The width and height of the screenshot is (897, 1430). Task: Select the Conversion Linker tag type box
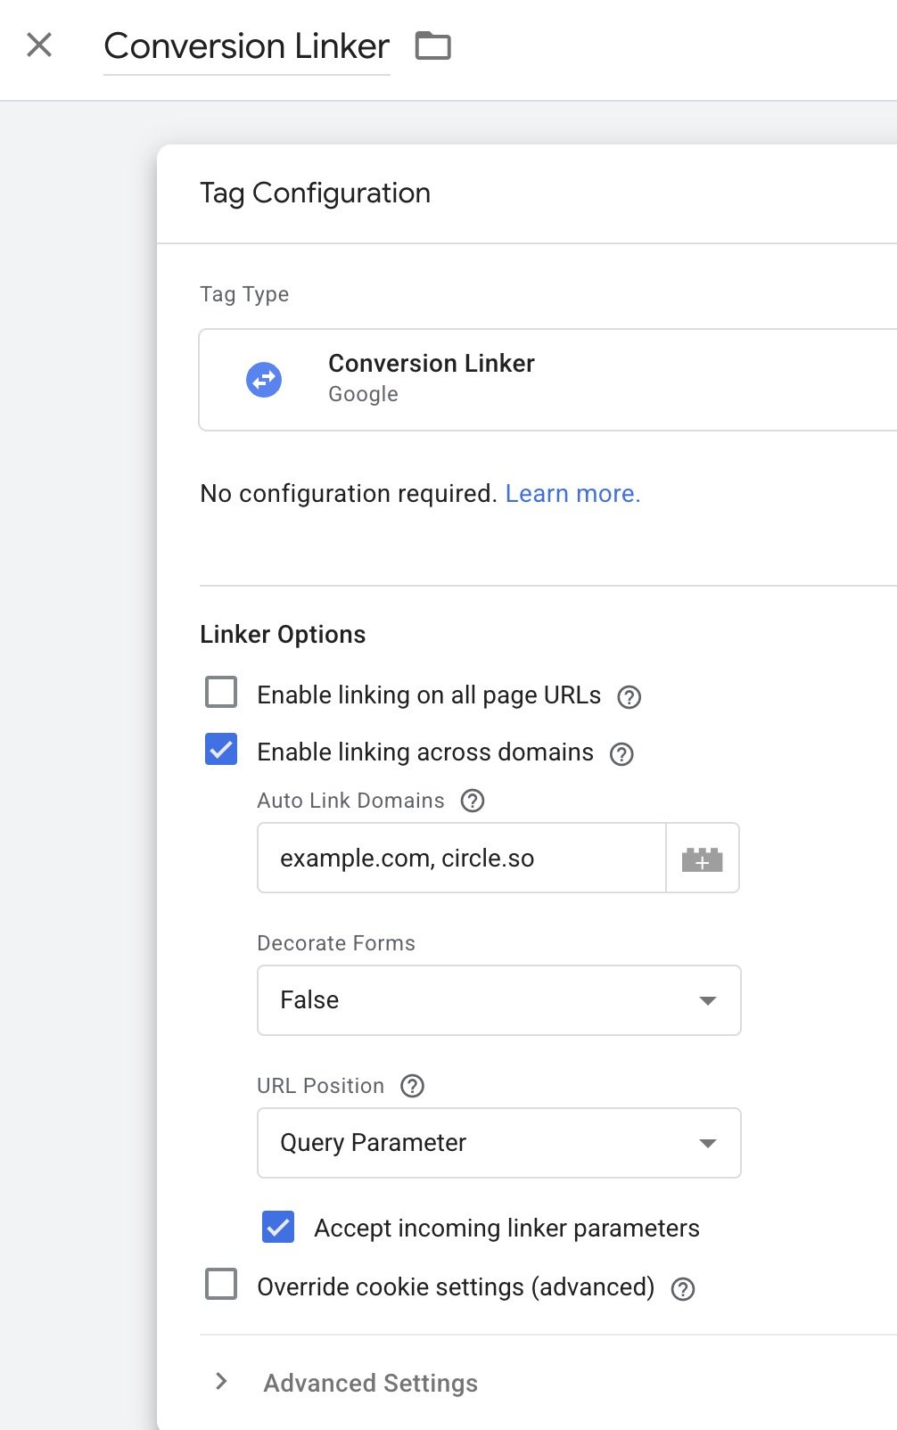[547, 380]
